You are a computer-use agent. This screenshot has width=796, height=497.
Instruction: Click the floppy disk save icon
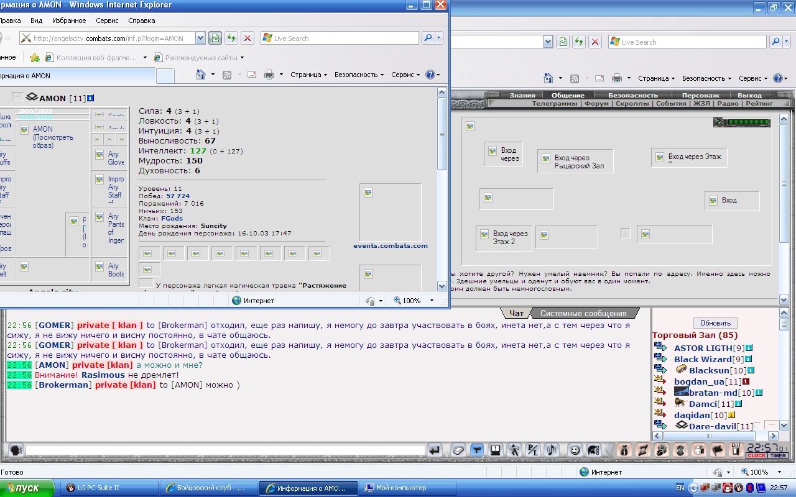click(496, 450)
